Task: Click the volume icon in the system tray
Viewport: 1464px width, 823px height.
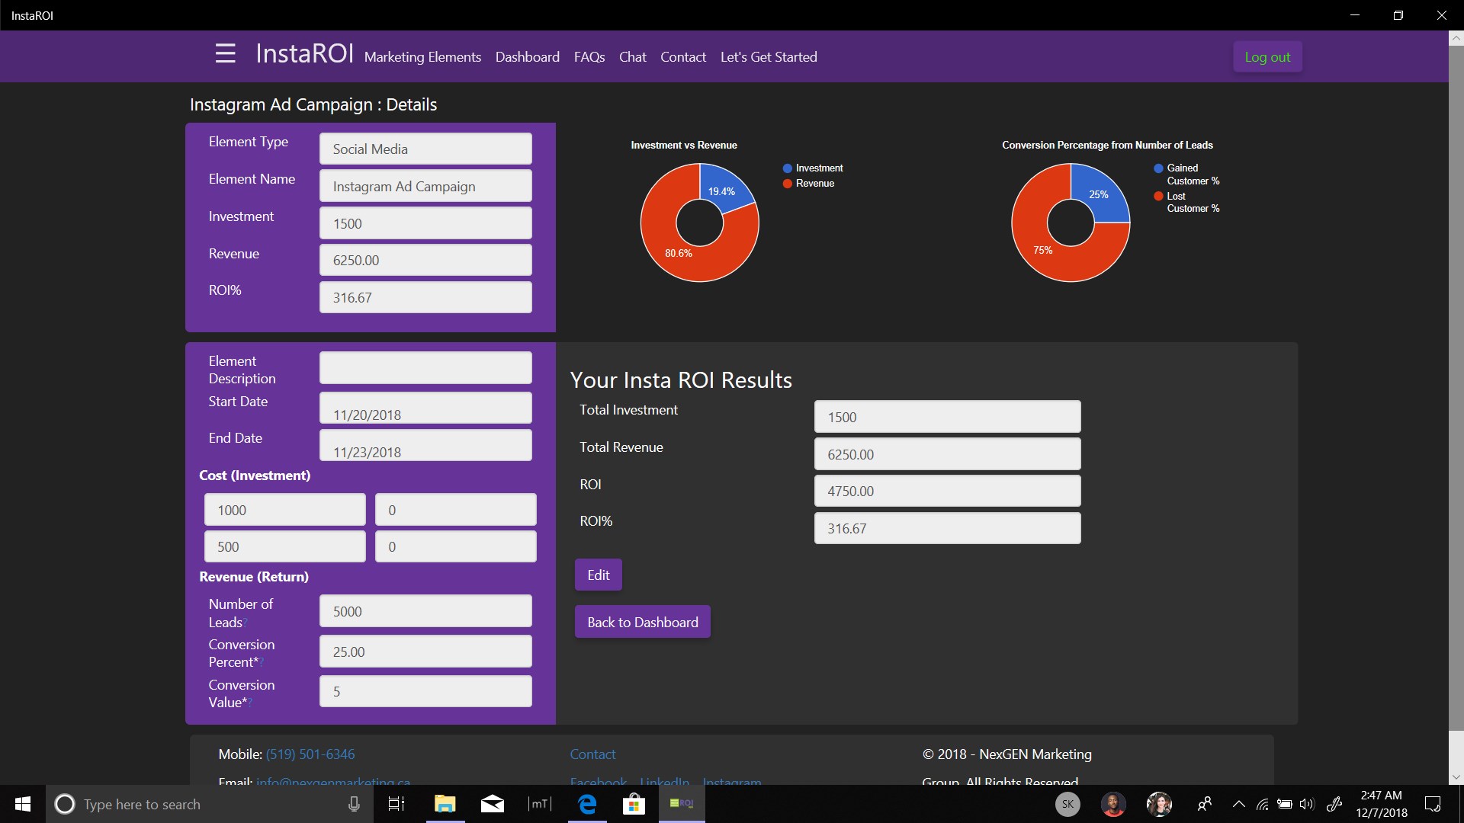Action: click(x=1307, y=804)
